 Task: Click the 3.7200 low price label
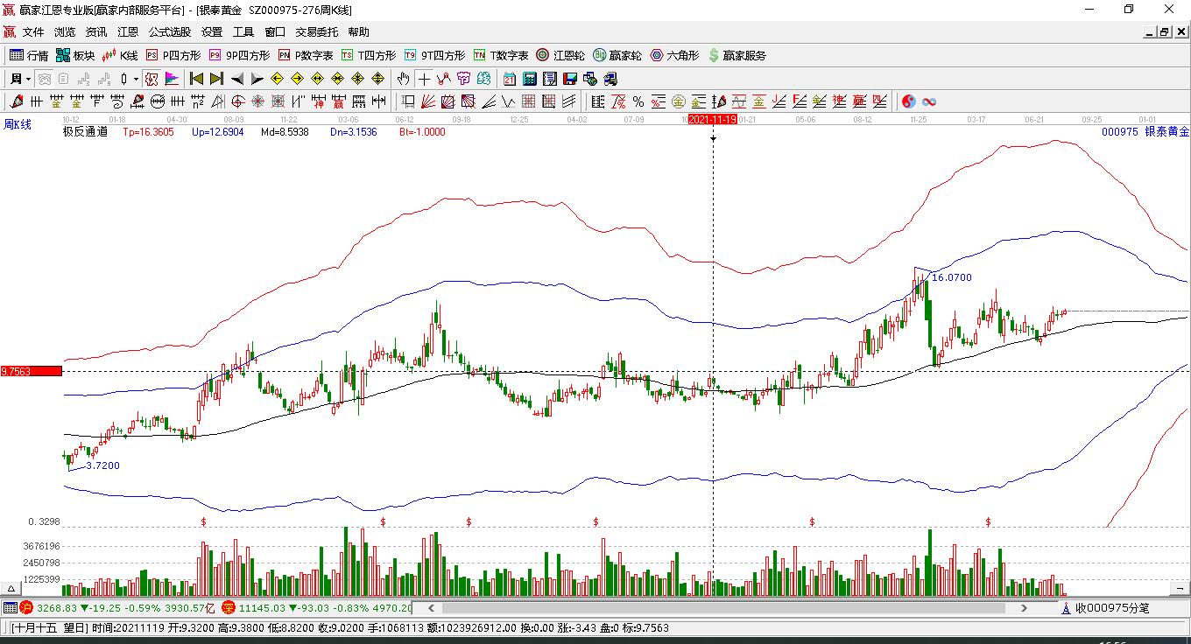103,465
